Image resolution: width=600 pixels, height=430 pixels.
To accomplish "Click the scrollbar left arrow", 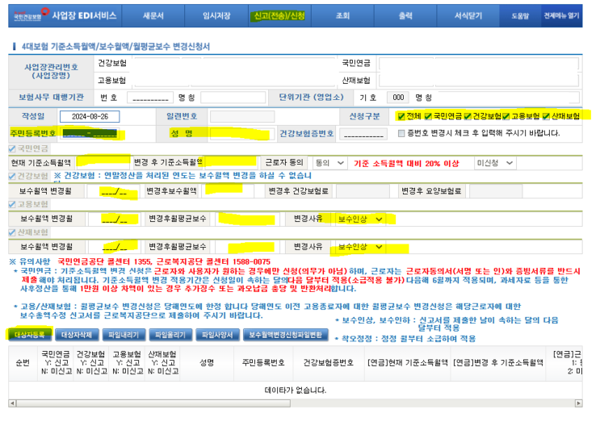I will [12, 403].
